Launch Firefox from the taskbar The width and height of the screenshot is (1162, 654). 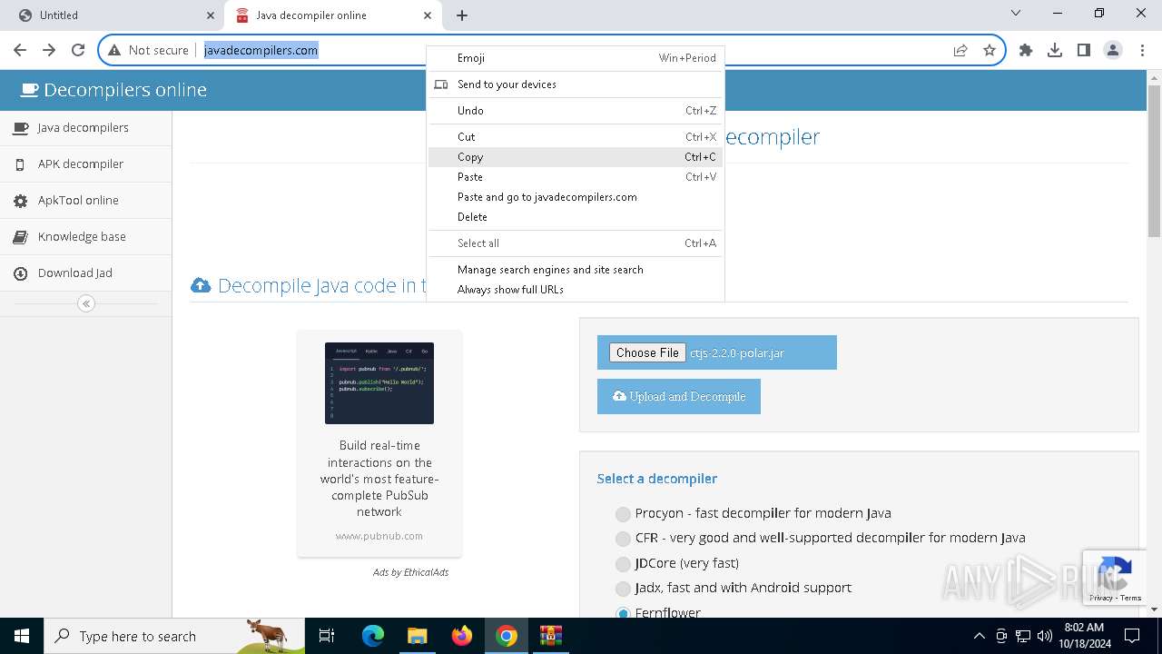(x=462, y=636)
